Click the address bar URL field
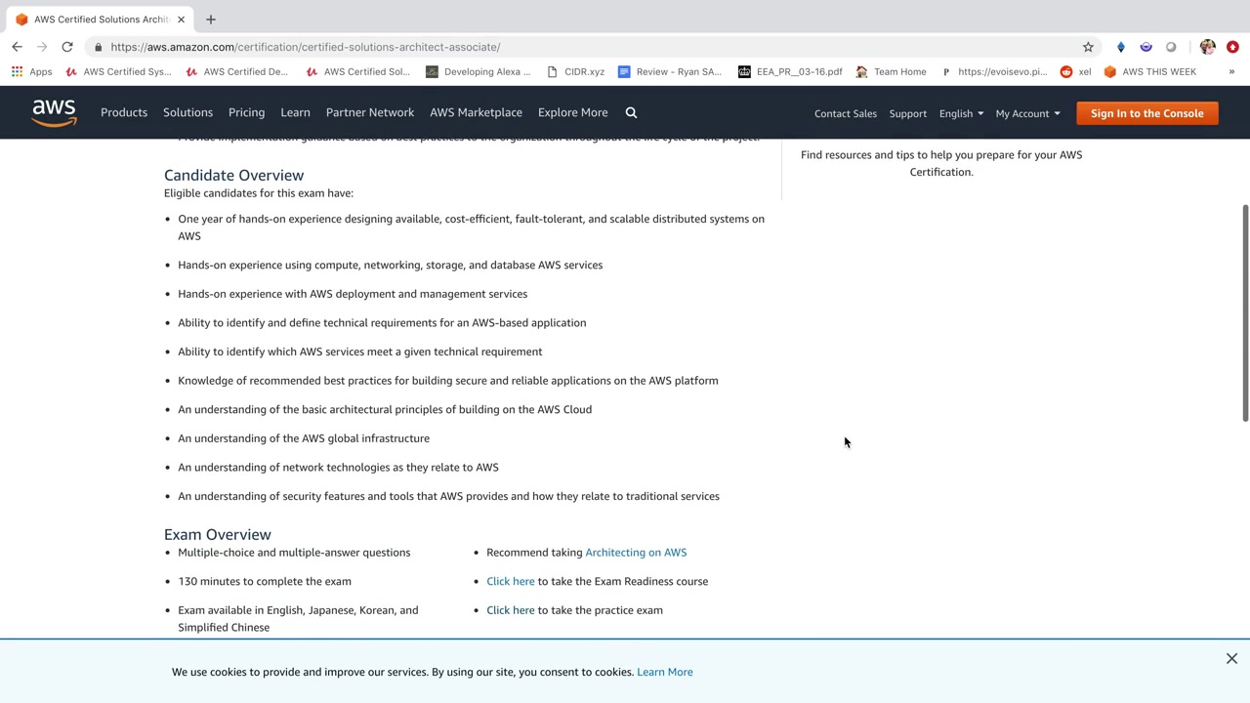Screen dimensions: 1250x703 586,47
